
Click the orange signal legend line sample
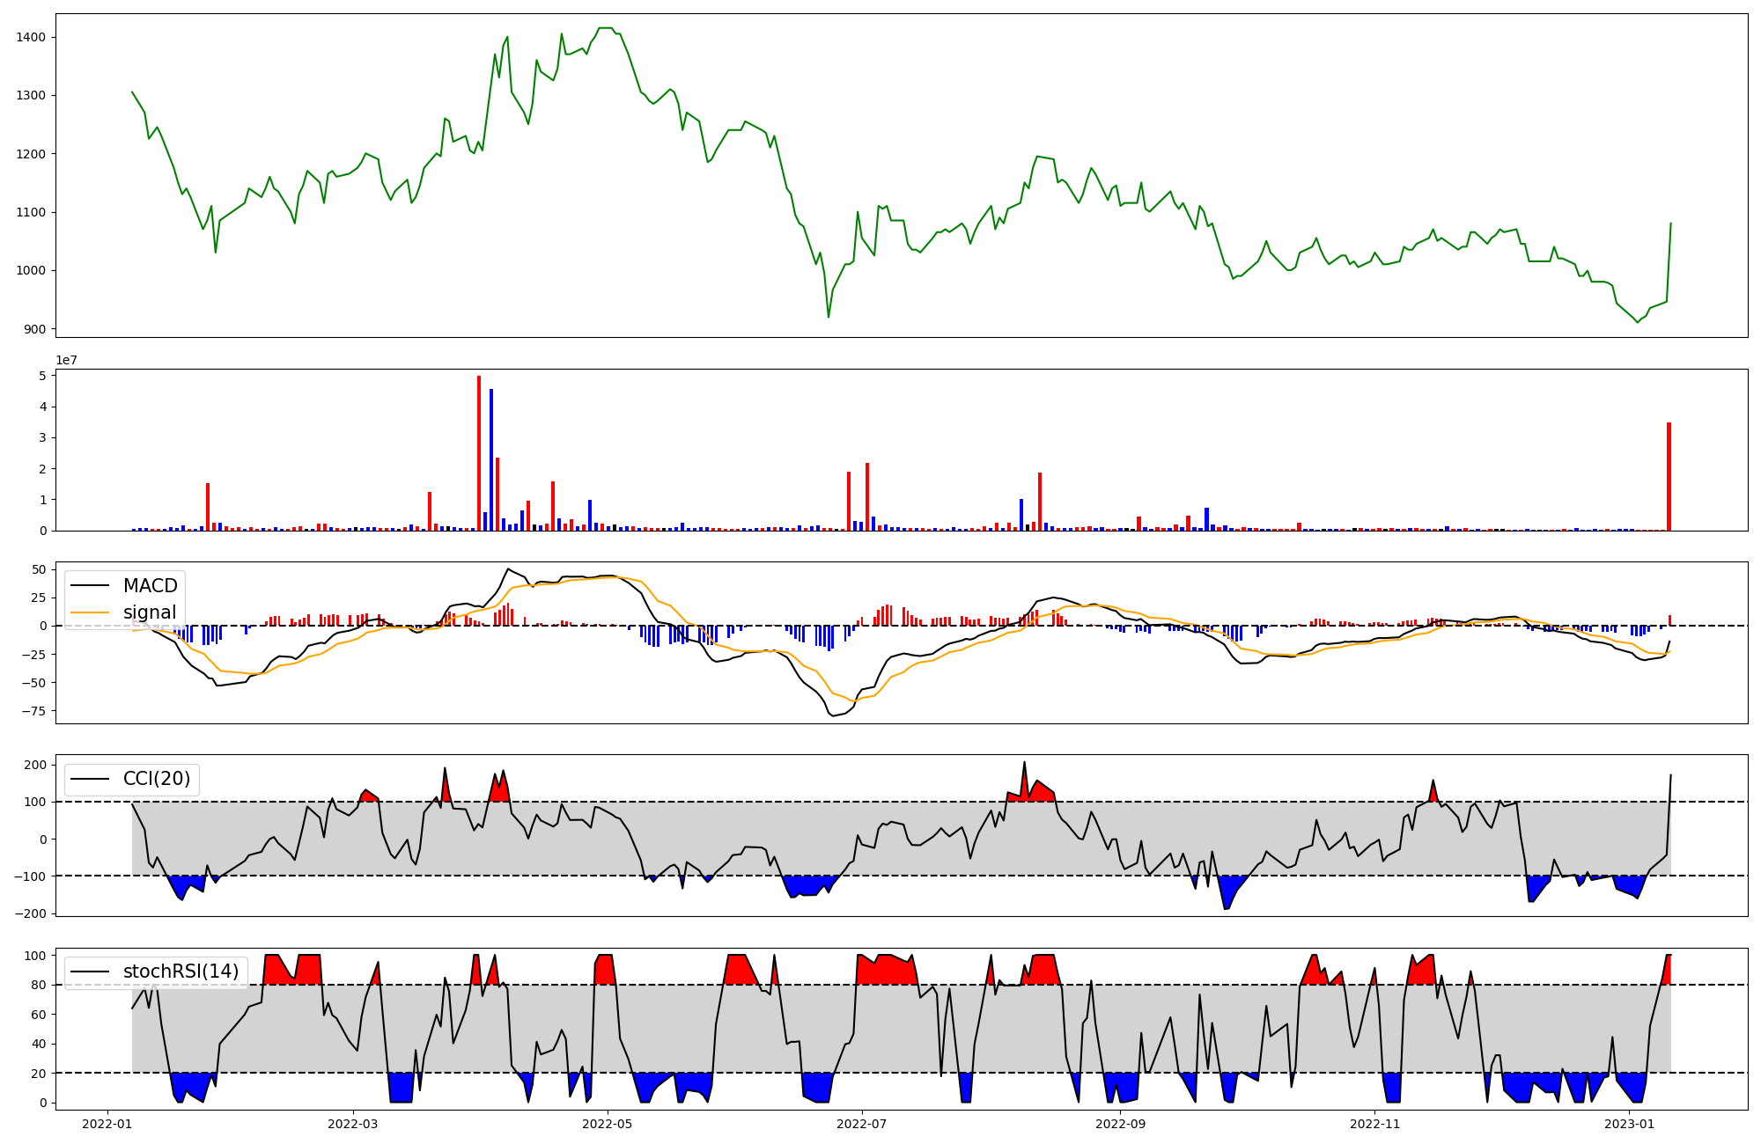tap(89, 612)
